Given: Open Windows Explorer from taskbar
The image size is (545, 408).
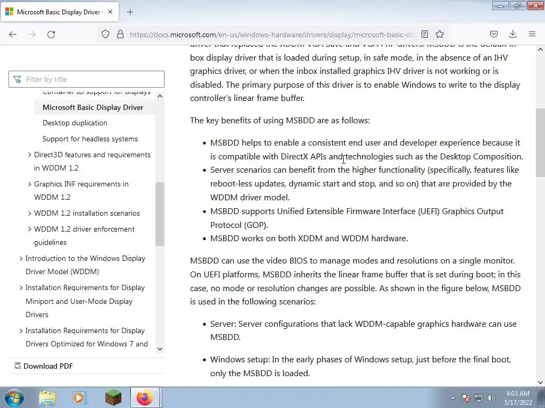Looking at the screenshot, I should (47, 397).
